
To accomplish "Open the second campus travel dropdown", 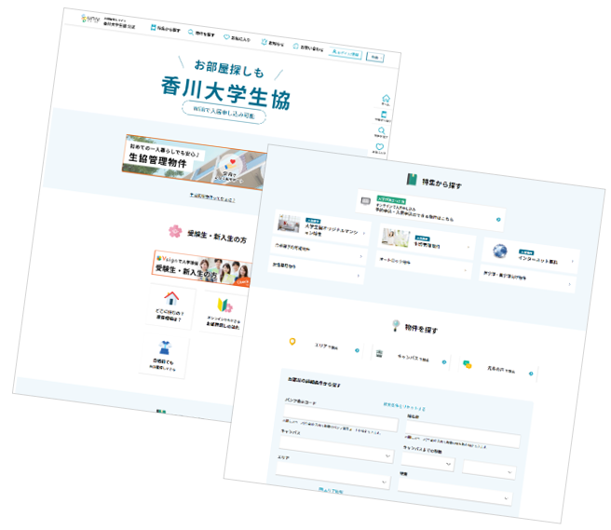I will [x=489, y=470].
